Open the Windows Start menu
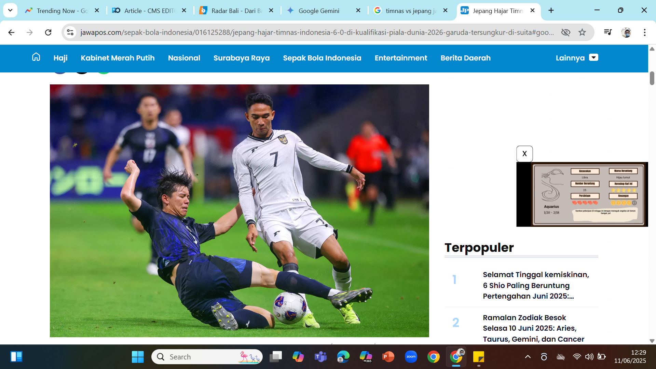 coord(138,357)
